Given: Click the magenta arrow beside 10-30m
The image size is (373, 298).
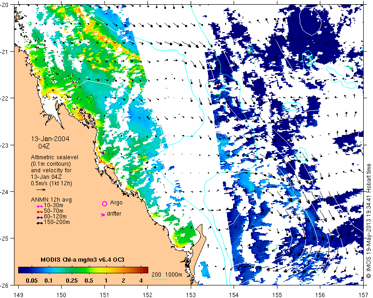Looking at the screenshot, I should [x=40, y=206].
